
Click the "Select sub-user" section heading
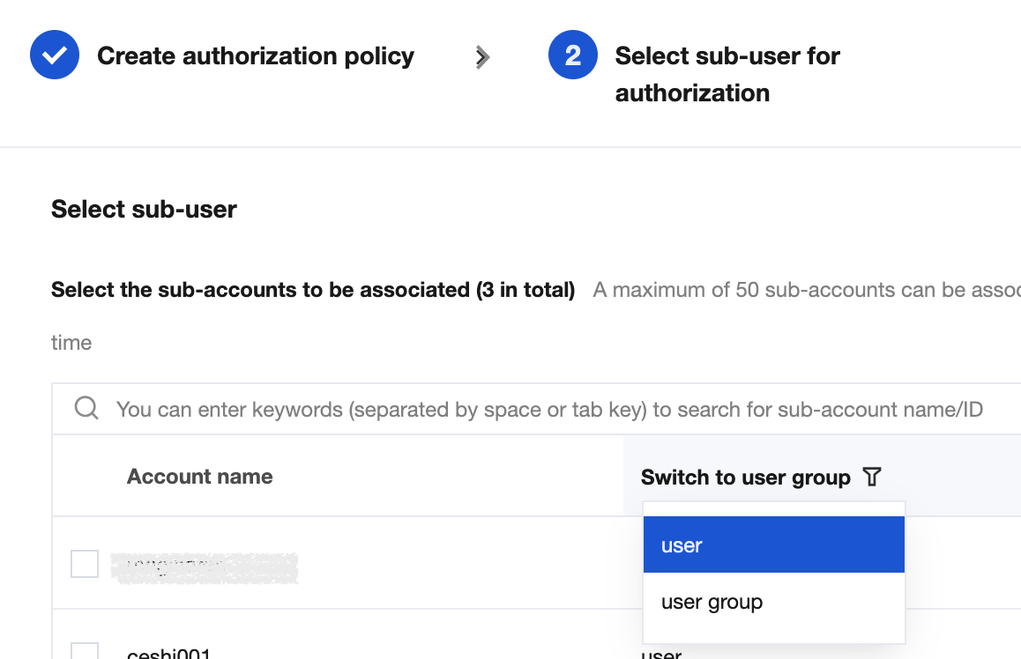coord(144,210)
